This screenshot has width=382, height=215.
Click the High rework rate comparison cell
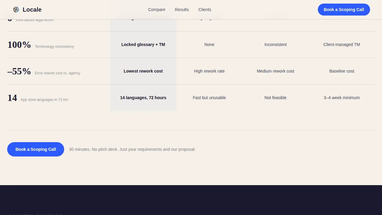coord(209,71)
